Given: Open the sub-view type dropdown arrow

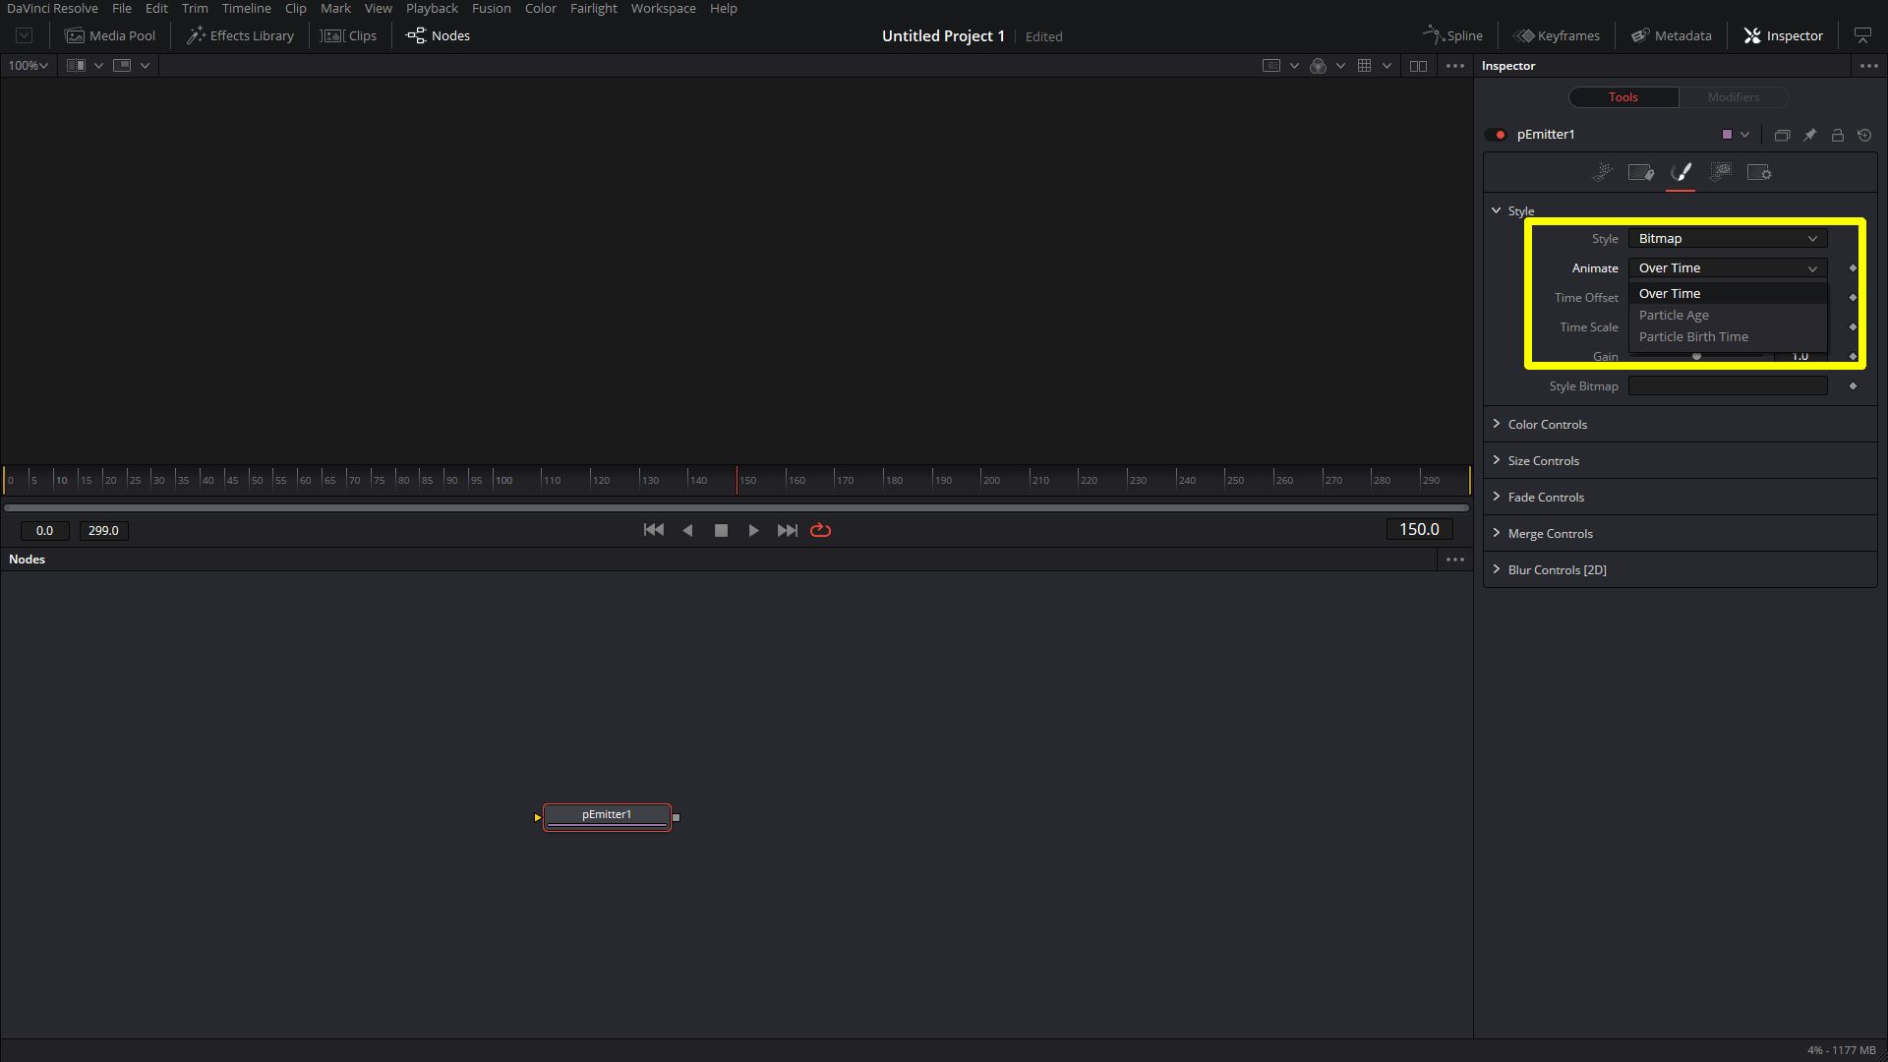Looking at the screenshot, I should click(145, 66).
